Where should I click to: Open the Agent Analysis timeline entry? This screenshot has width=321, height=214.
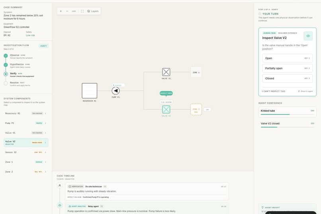[x=147, y=208]
